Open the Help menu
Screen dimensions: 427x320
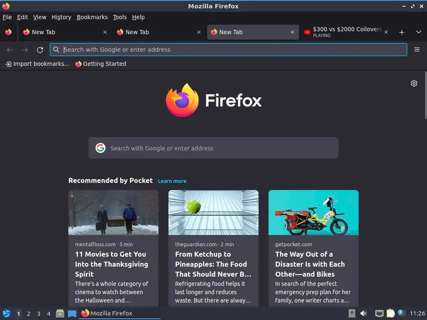coord(138,17)
